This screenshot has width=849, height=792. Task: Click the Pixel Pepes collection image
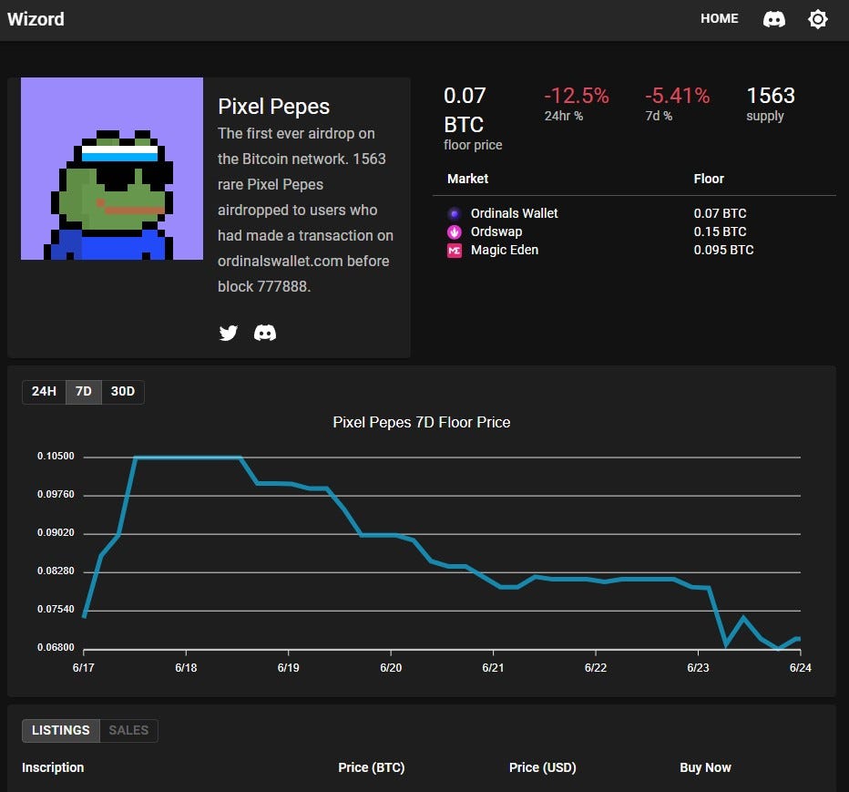[x=111, y=169]
